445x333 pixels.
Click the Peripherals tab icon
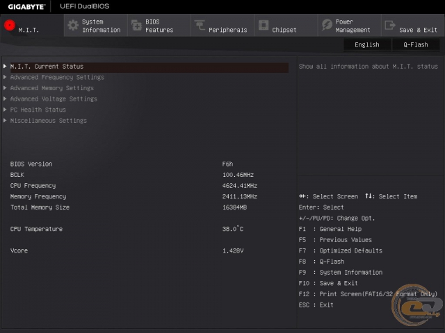(x=200, y=26)
